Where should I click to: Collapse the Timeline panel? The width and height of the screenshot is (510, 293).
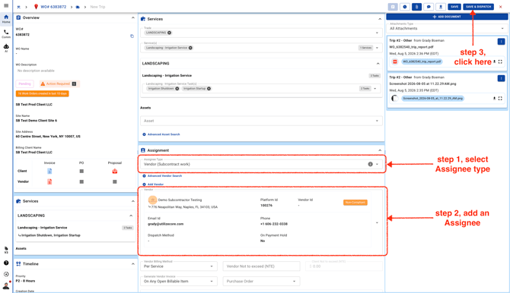click(x=132, y=264)
